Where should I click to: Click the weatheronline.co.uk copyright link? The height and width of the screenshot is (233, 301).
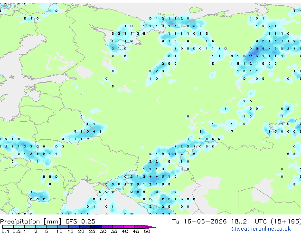coord(261,229)
